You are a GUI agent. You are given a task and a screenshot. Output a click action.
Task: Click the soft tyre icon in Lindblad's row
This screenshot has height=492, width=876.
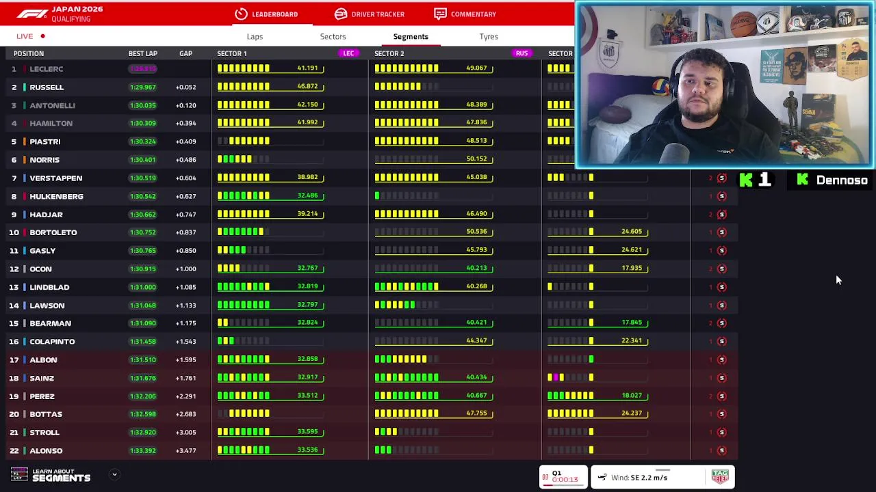pos(721,287)
